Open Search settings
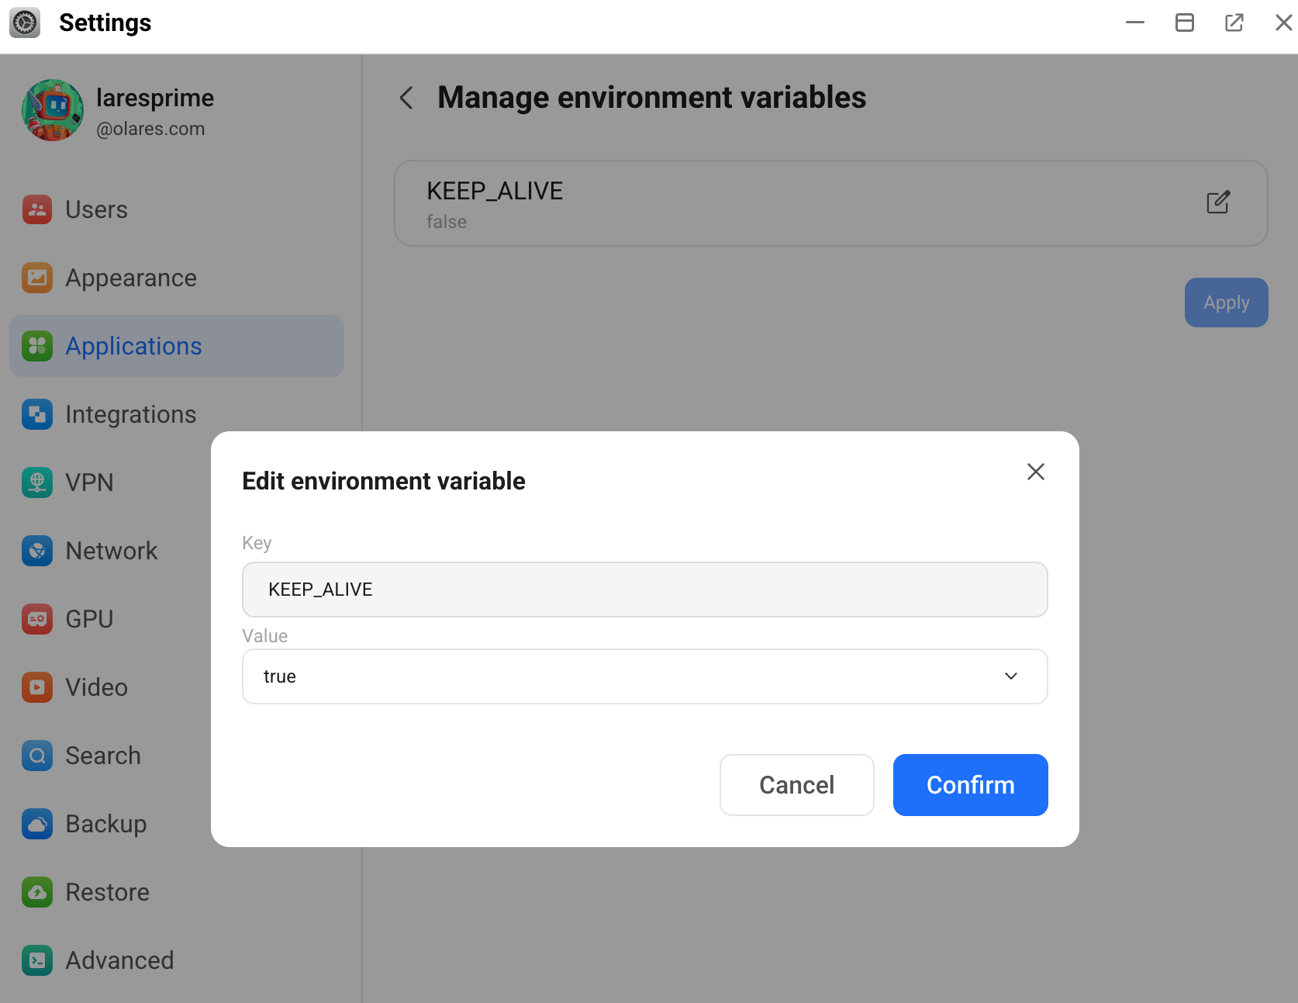This screenshot has height=1003, width=1298. click(103, 755)
